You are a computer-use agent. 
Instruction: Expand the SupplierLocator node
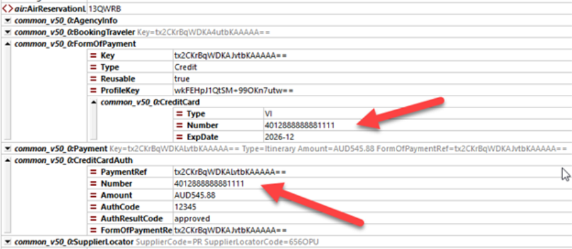[x=8, y=241]
